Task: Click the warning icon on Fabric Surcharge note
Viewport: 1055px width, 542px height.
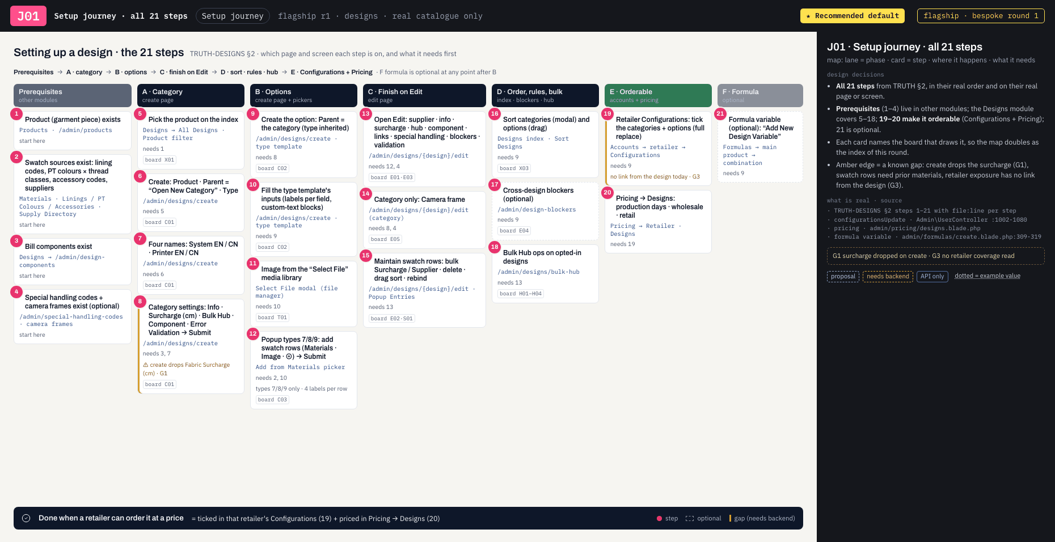Action: point(146,365)
